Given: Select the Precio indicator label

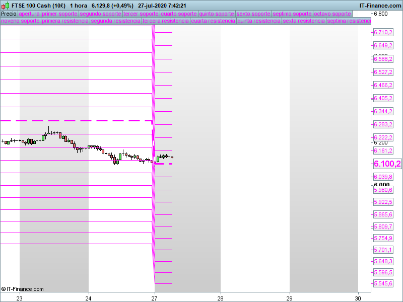Looking at the screenshot, I should (x=9, y=14).
